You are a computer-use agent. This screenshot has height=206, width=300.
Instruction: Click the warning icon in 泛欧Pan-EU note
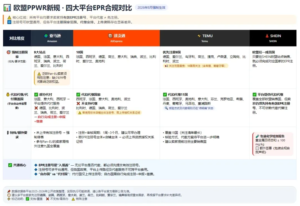pos(39,74)
